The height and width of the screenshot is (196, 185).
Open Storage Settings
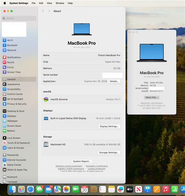109,153
